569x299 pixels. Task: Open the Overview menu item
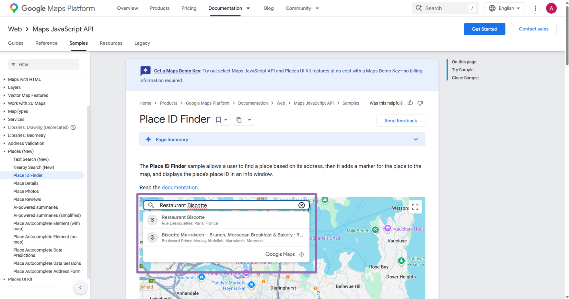tap(128, 8)
